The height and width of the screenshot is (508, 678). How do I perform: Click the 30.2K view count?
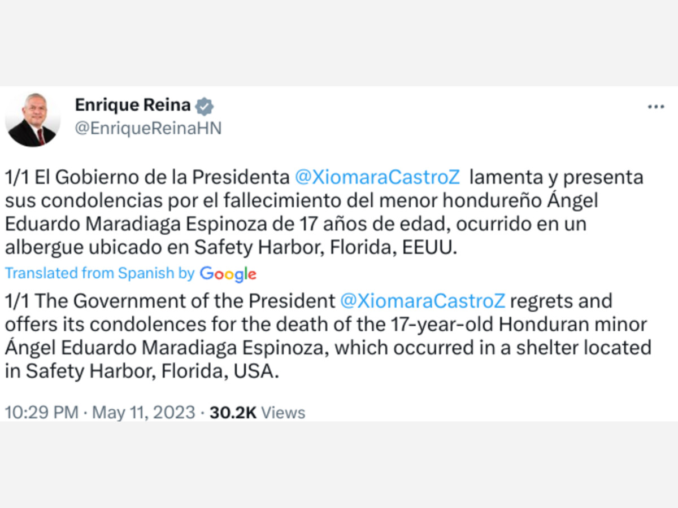[x=233, y=413]
